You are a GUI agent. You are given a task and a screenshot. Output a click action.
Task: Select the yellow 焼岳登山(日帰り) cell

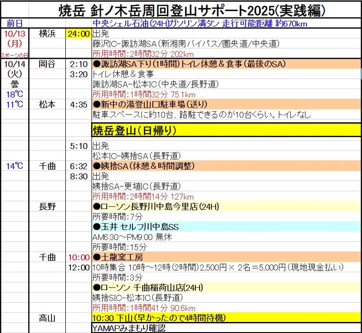(x=225, y=130)
